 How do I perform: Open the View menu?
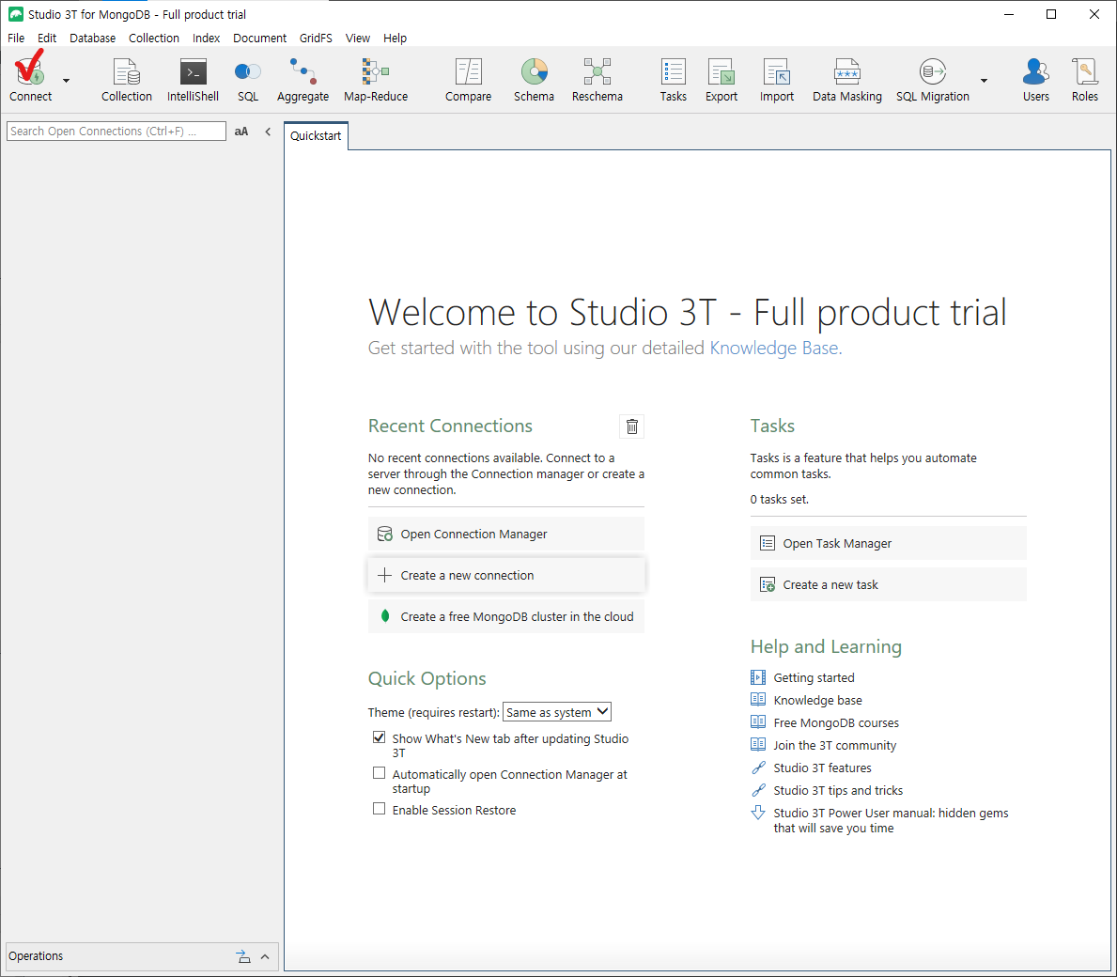(x=358, y=38)
